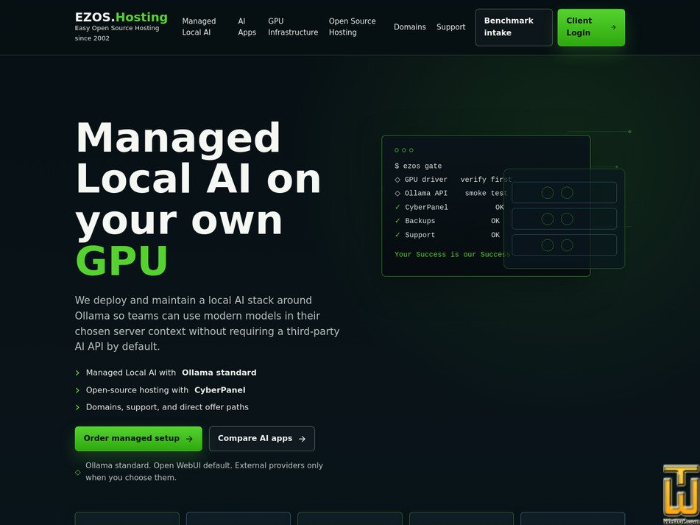
Task: Click the "Ollama standard" bold text
Action: [219, 373]
